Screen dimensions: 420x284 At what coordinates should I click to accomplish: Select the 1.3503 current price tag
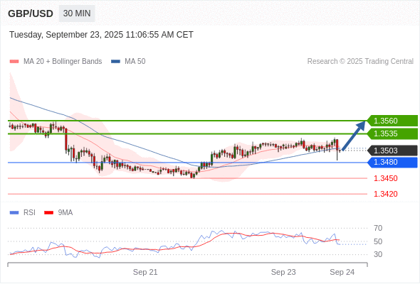click(x=392, y=151)
